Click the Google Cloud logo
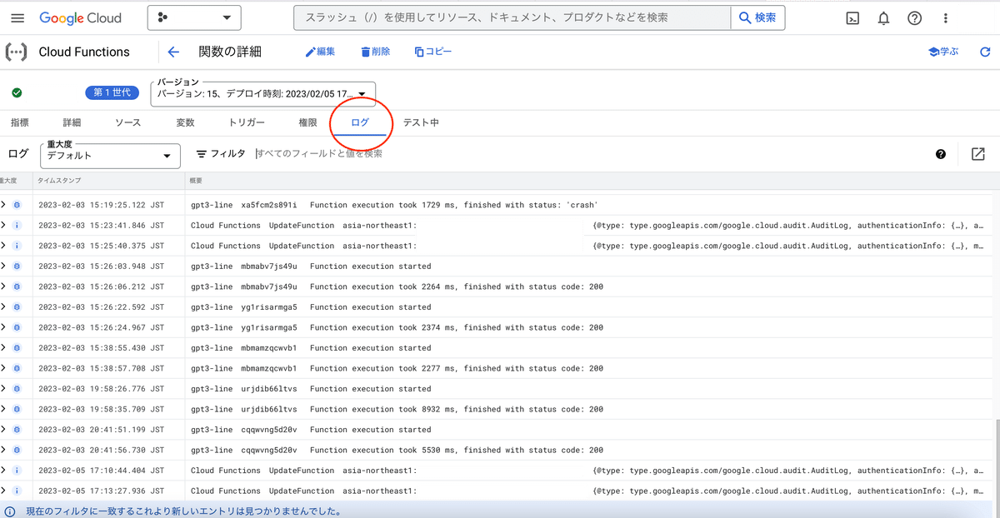The width and height of the screenshot is (1000, 518). pyautogui.click(x=80, y=17)
